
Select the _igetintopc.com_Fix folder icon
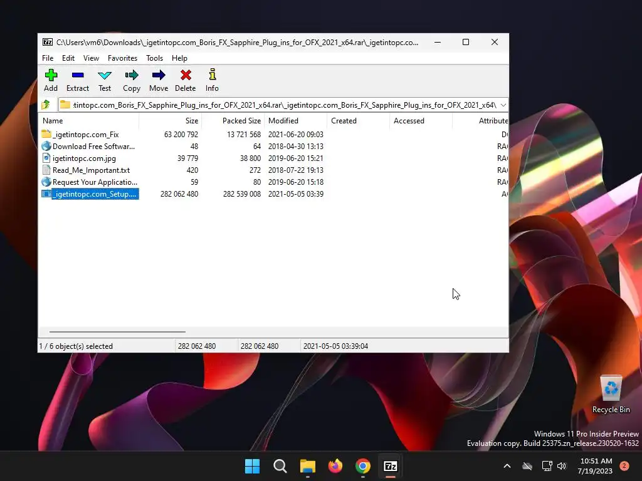(x=46, y=134)
